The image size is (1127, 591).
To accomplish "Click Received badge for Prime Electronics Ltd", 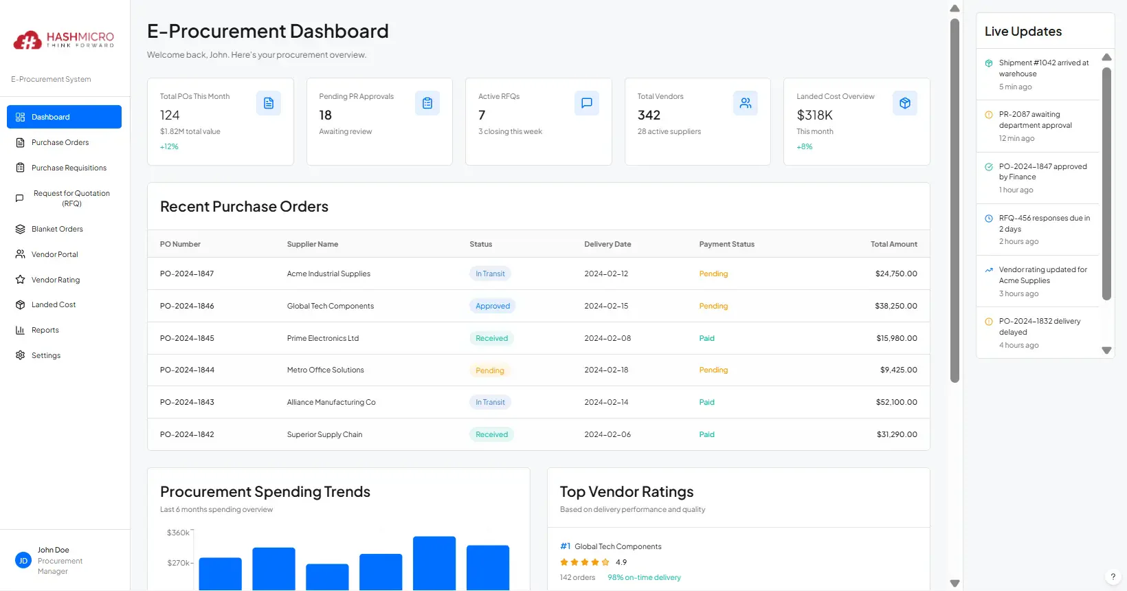I will click(492, 338).
